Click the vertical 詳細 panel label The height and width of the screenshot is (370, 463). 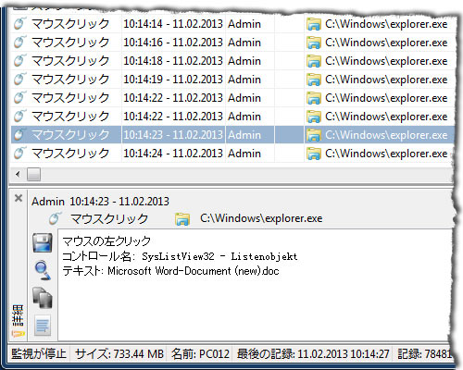[18, 315]
